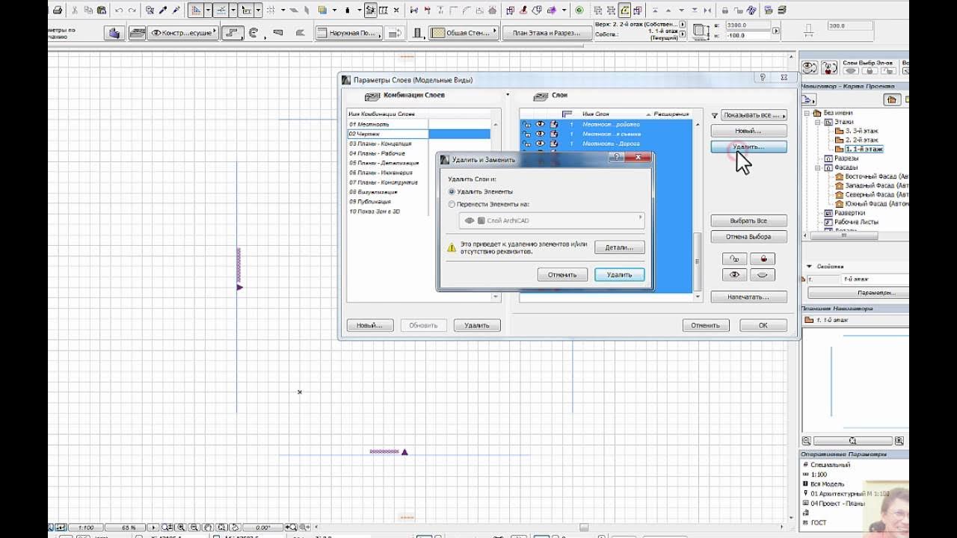Click the zoom-in magnifier under Navigator preview

[899, 441]
